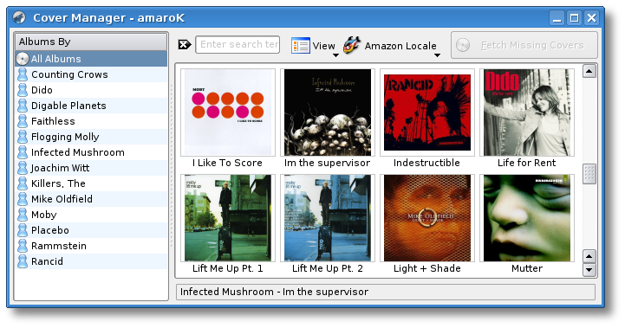Click the disc icon beside All Albums
The height and width of the screenshot is (328, 625).
click(23, 59)
